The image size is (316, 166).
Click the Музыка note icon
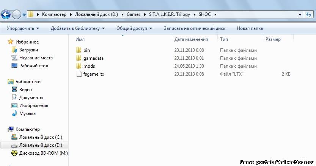[x=14, y=113]
